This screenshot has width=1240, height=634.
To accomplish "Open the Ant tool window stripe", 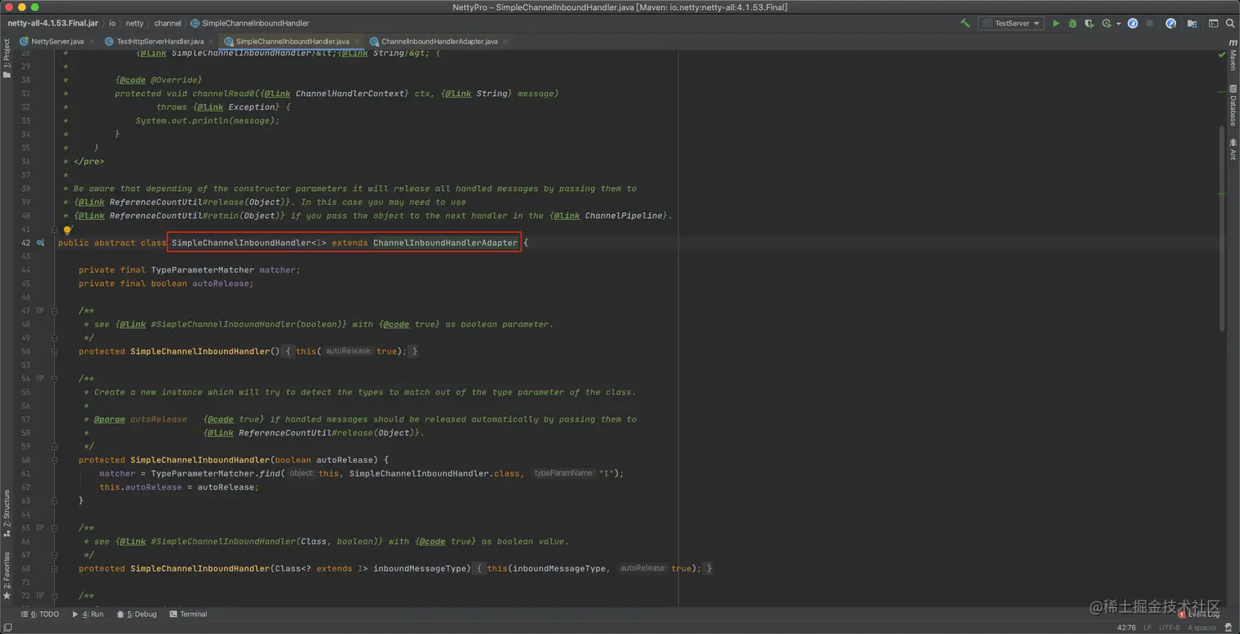I will [x=1233, y=149].
